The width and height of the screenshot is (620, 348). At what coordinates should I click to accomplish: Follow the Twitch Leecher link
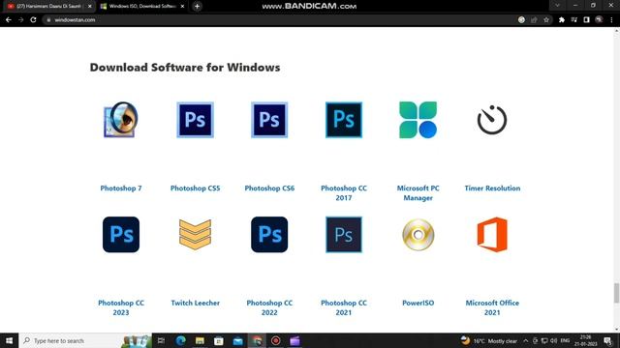pyautogui.click(x=195, y=303)
